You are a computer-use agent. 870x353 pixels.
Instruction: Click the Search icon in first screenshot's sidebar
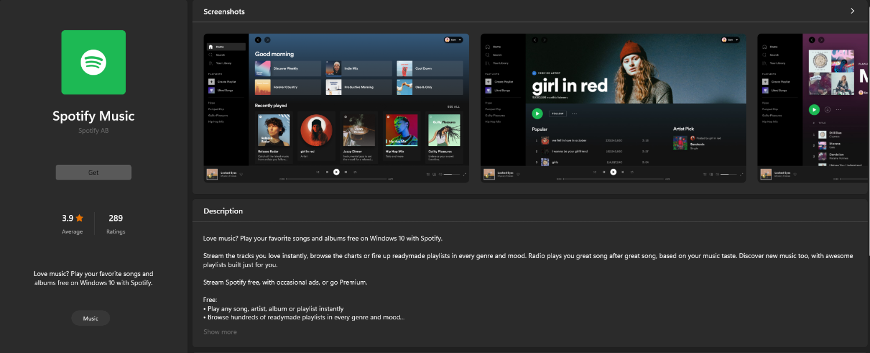[x=211, y=55]
